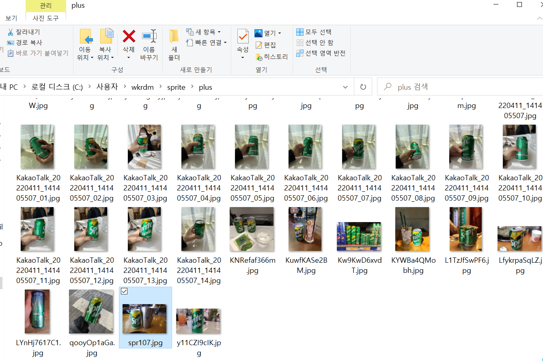Select the KuwfKASe2BM.jpg thumbnail
Image resolution: width=543 pixels, height=361 pixels.
click(305, 229)
